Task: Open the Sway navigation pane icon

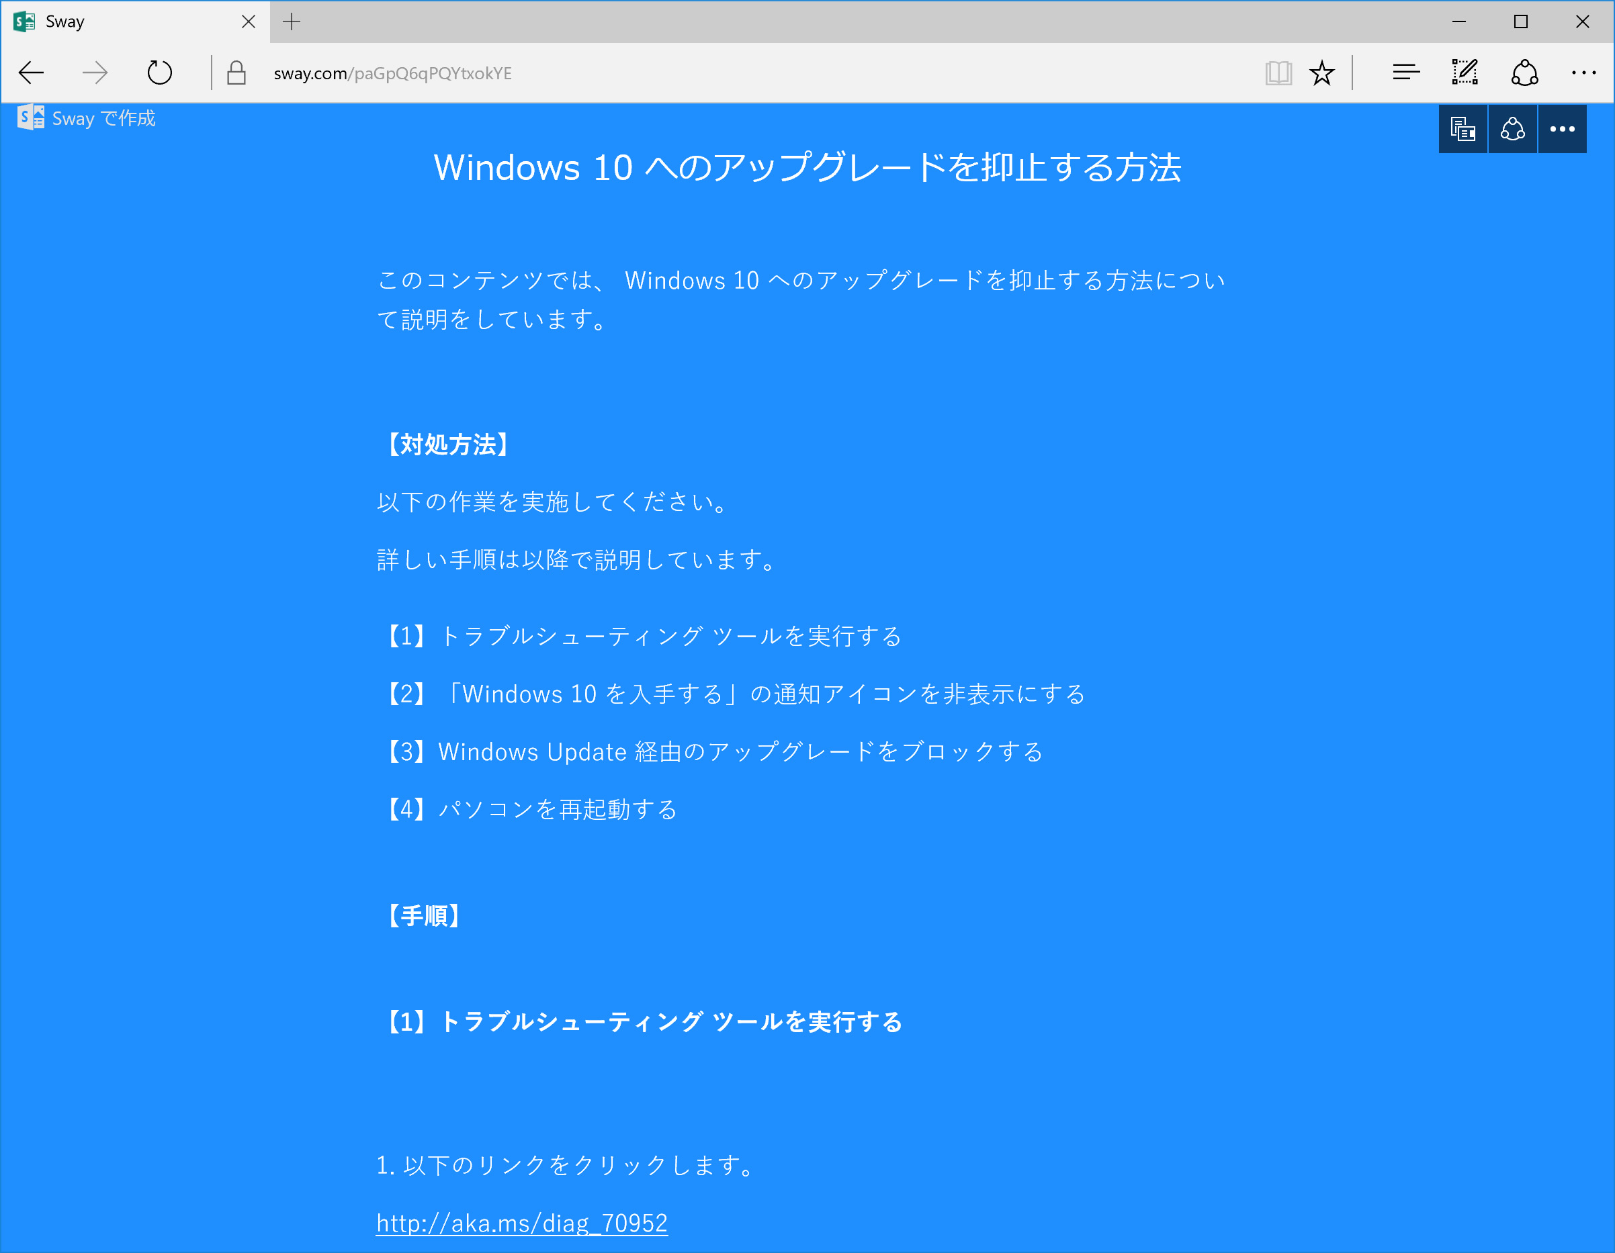Action: (1463, 129)
